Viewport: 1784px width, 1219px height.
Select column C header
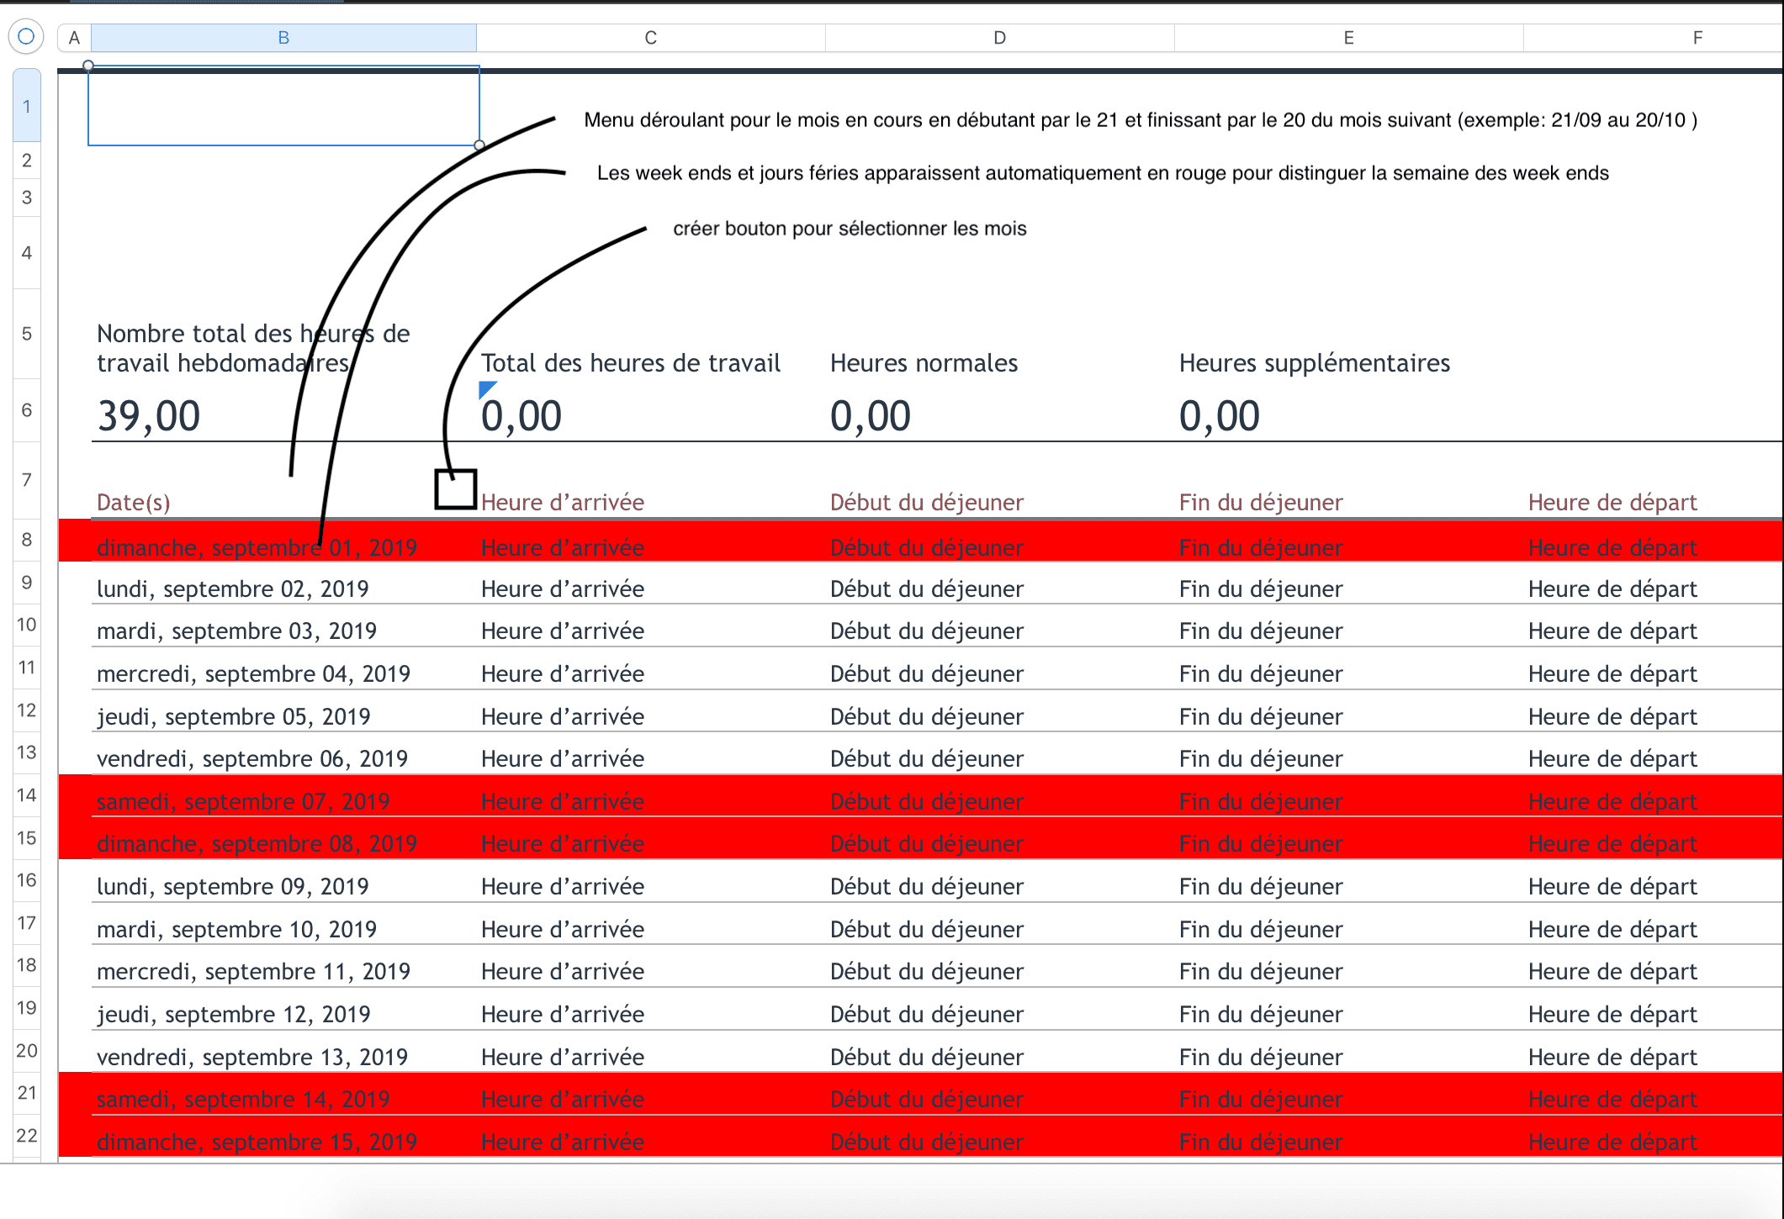pos(650,38)
